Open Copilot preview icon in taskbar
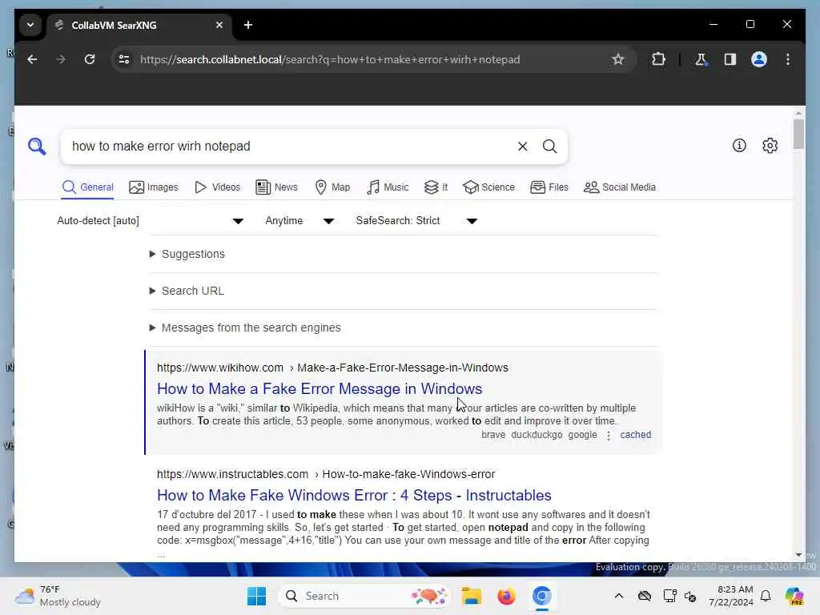820x615 pixels. click(794, 596)
